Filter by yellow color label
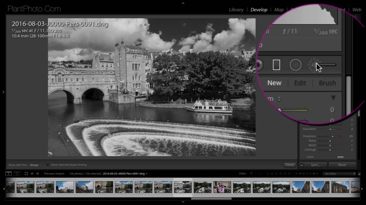 (x=300, y=174)
